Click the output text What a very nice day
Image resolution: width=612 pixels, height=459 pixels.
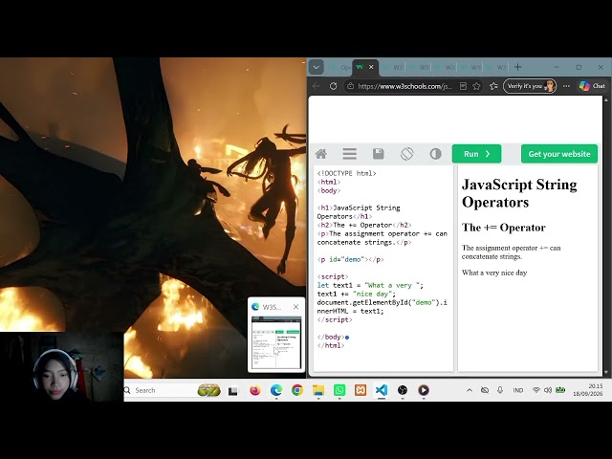click(x=494, y=273)
